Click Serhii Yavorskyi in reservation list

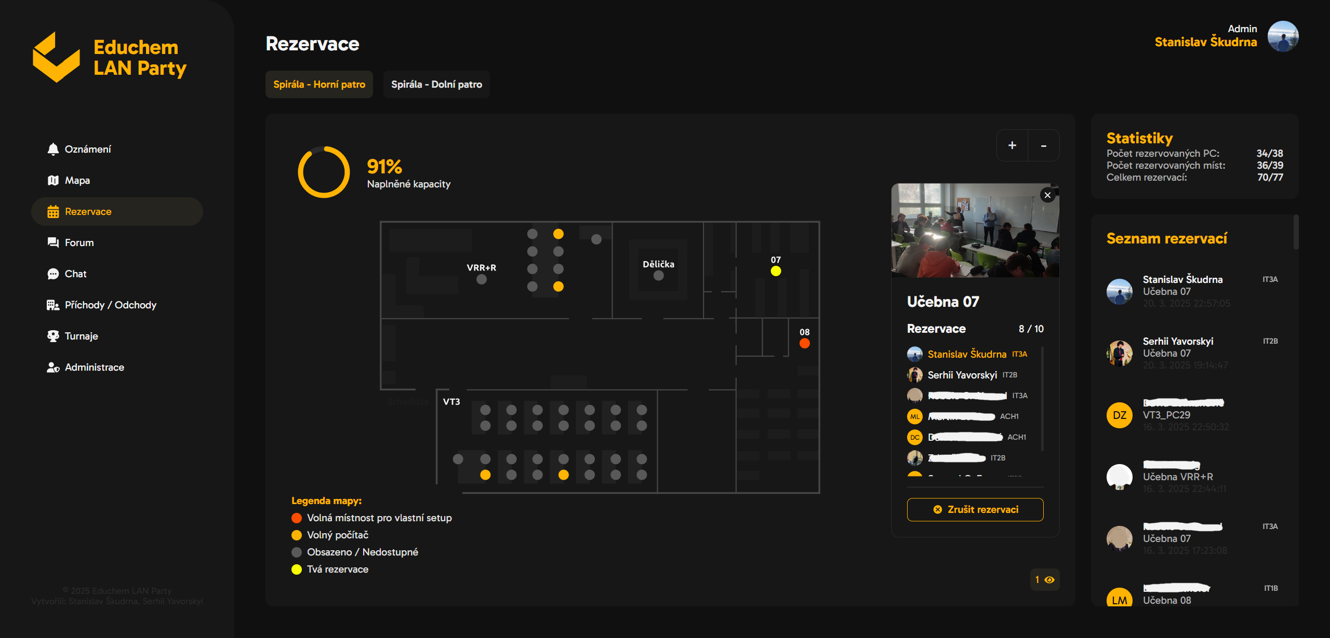pos(1177,342)
